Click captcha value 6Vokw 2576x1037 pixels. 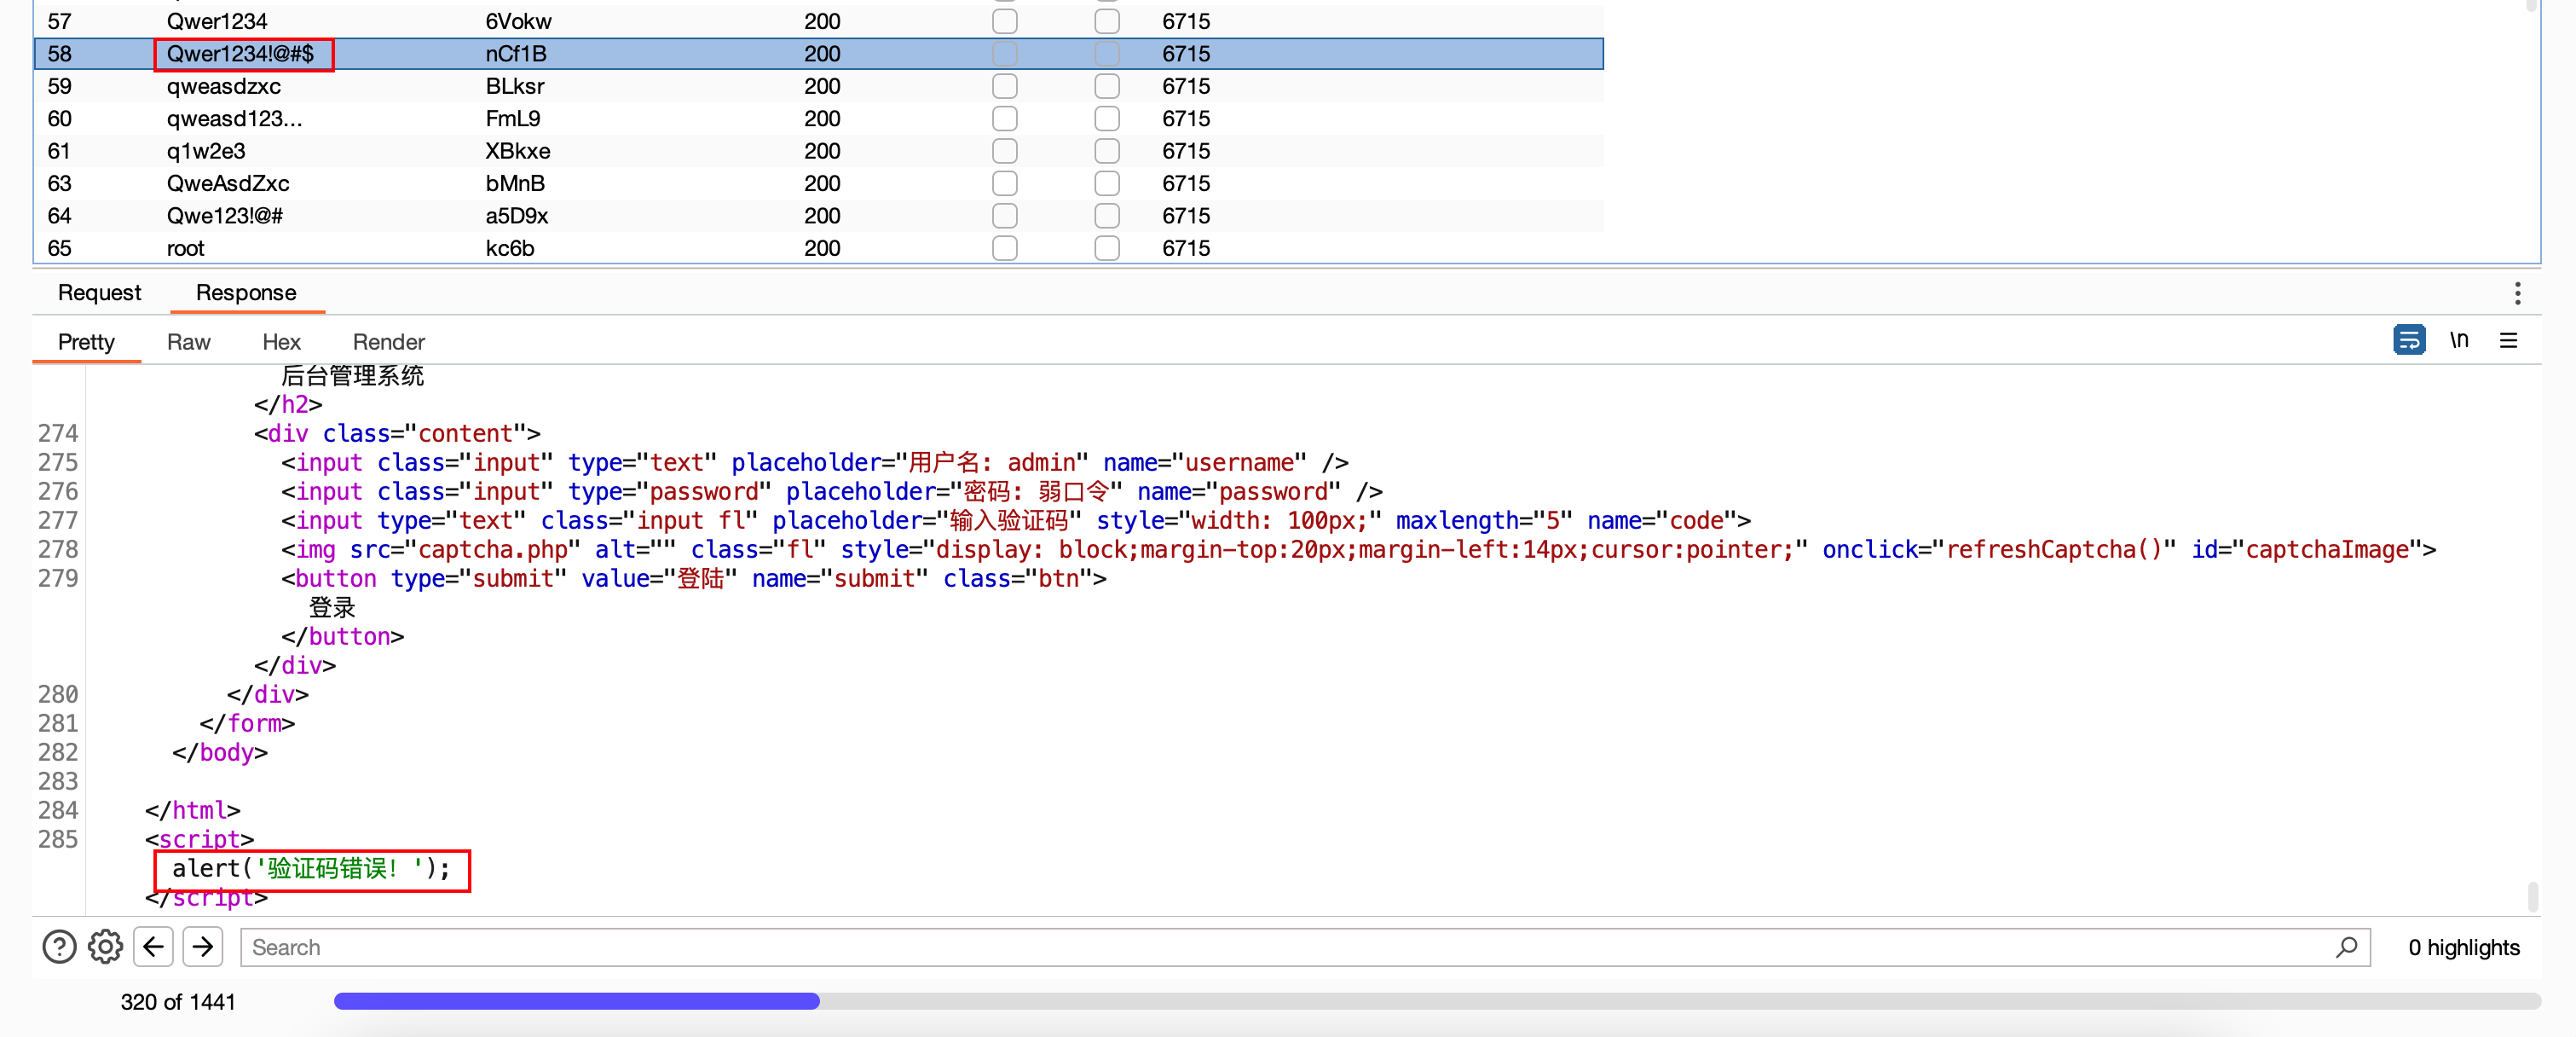518,21
